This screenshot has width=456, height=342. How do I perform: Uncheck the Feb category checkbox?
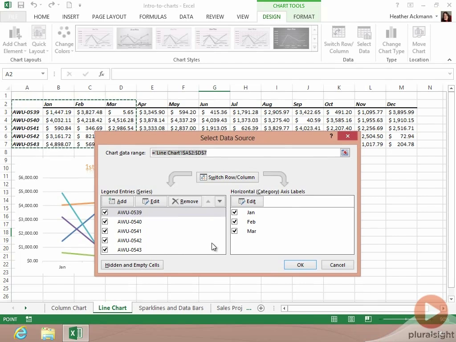234,222
